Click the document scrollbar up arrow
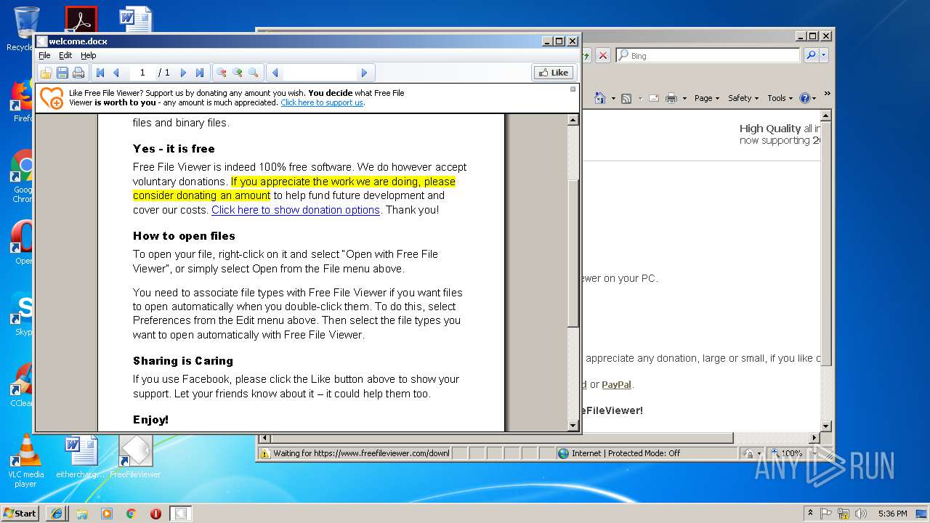 click(573, 120)
